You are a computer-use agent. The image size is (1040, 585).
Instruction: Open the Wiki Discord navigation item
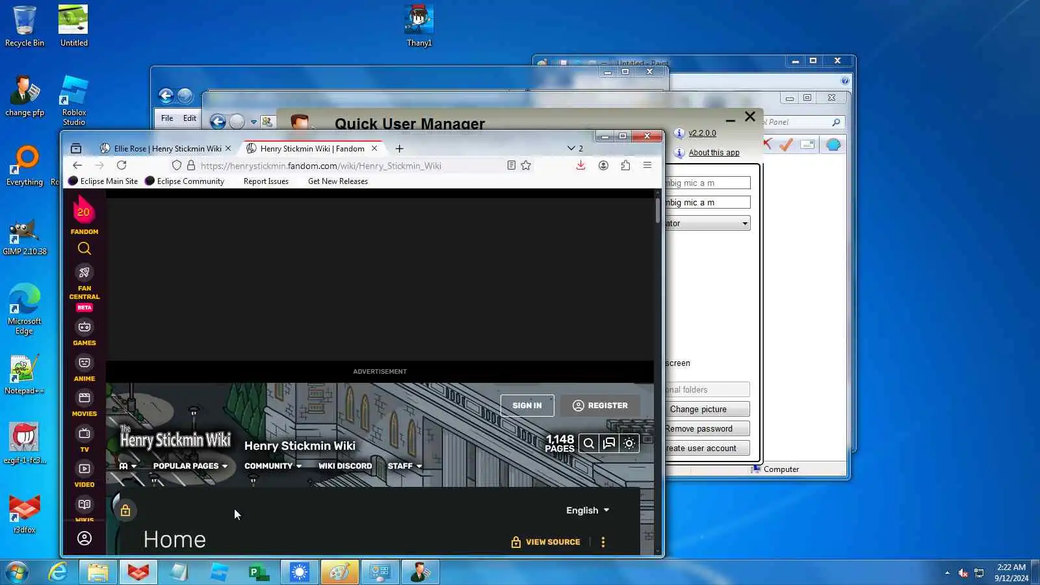pyautogui.click(x=345, y=466)
